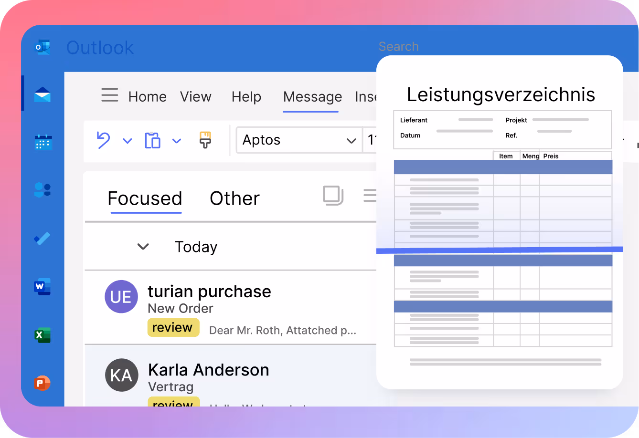
Task: Expand the Paste options dropdown arrow
Action: (177, 141)
